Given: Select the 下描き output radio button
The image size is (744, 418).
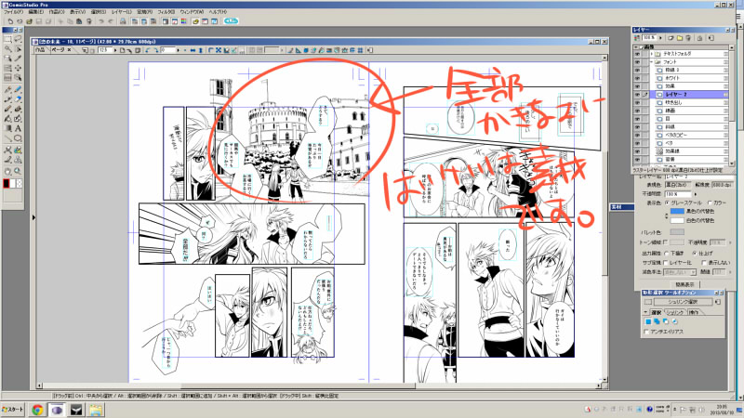Looking at the screenshot, I should pos(667,254).
